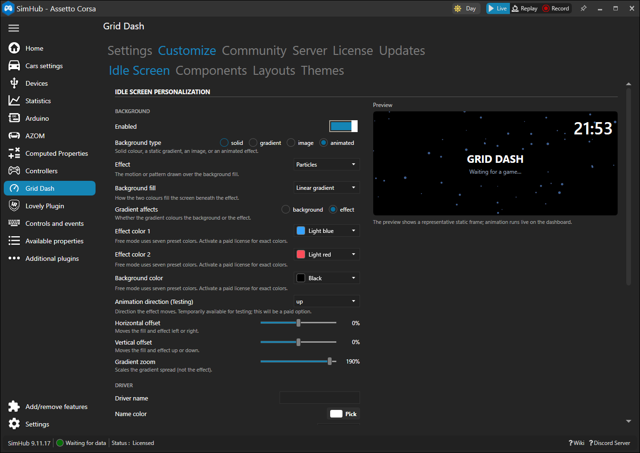
Task: Open the Effect Particles dropdown
Action: (x=327, y=164)
